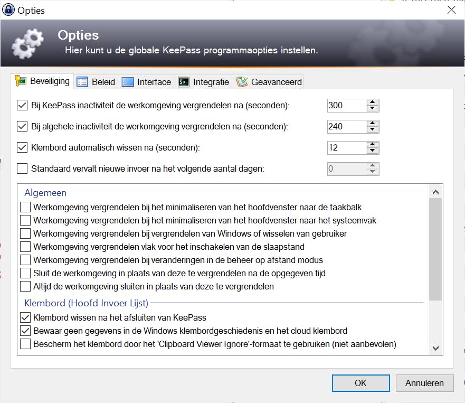Disable Klembord automatisch wissen checkbox

(x=22, y=147)
